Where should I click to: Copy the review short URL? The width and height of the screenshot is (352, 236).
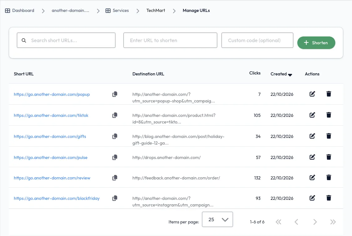point(115,178)
